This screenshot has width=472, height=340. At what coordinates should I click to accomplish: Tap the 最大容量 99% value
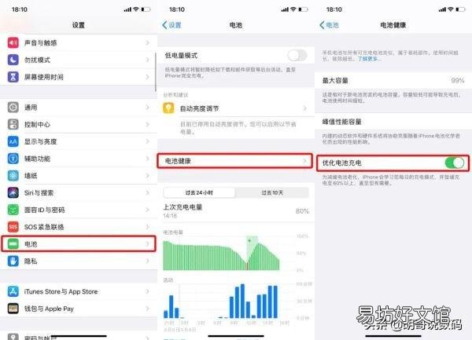point(458,81)
